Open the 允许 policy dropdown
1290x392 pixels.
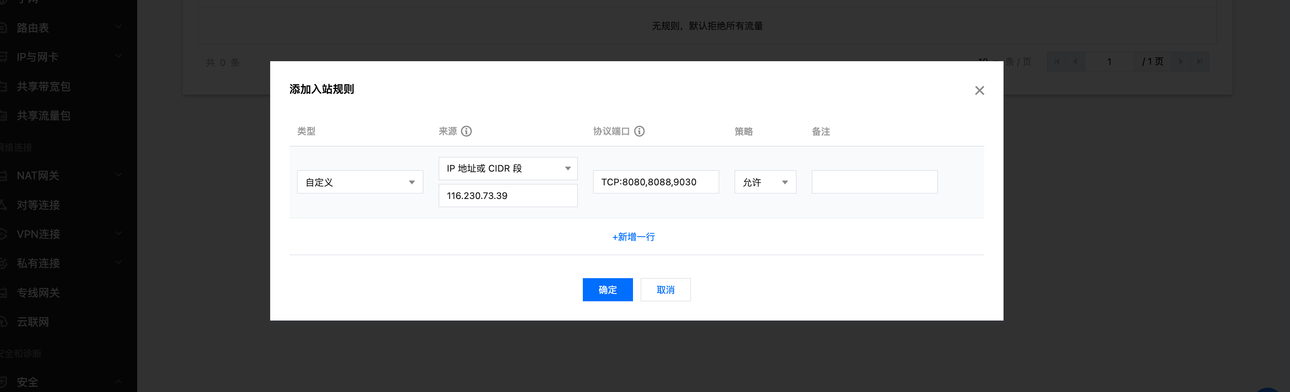[765, 182]
